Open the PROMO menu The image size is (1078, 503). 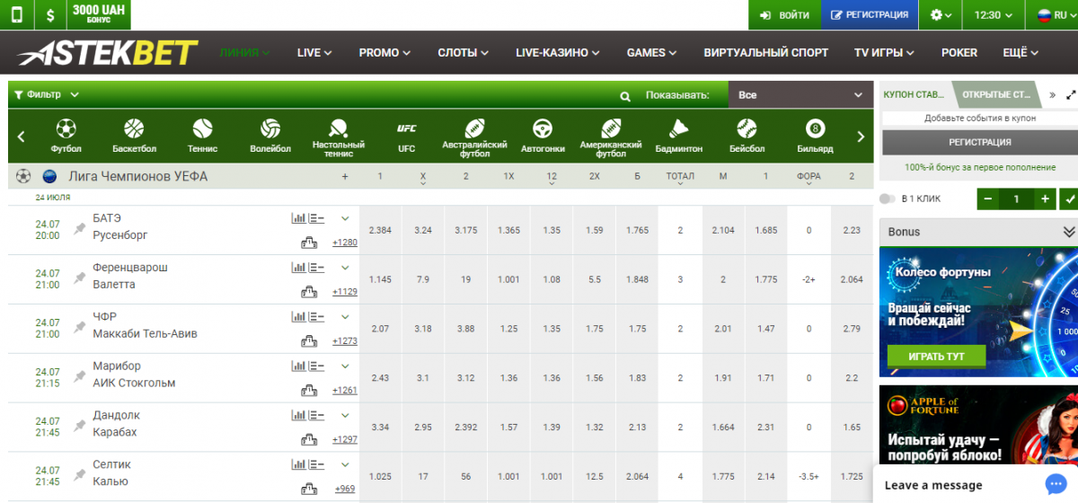(385, 53)
